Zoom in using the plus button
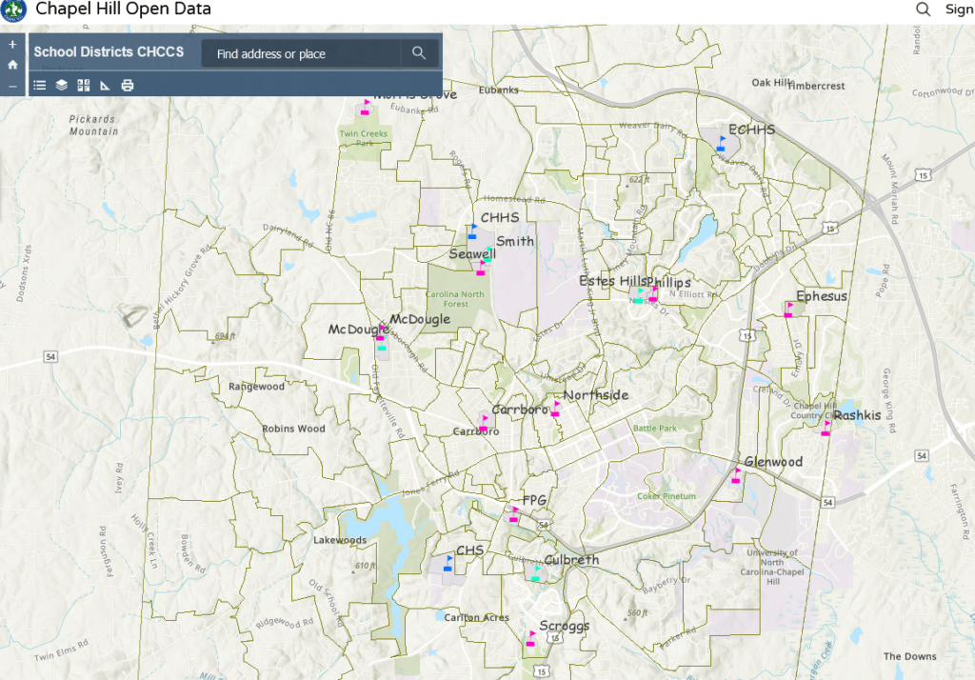The width and height of the screenshot is (975, 680). (x=11, y=43)
